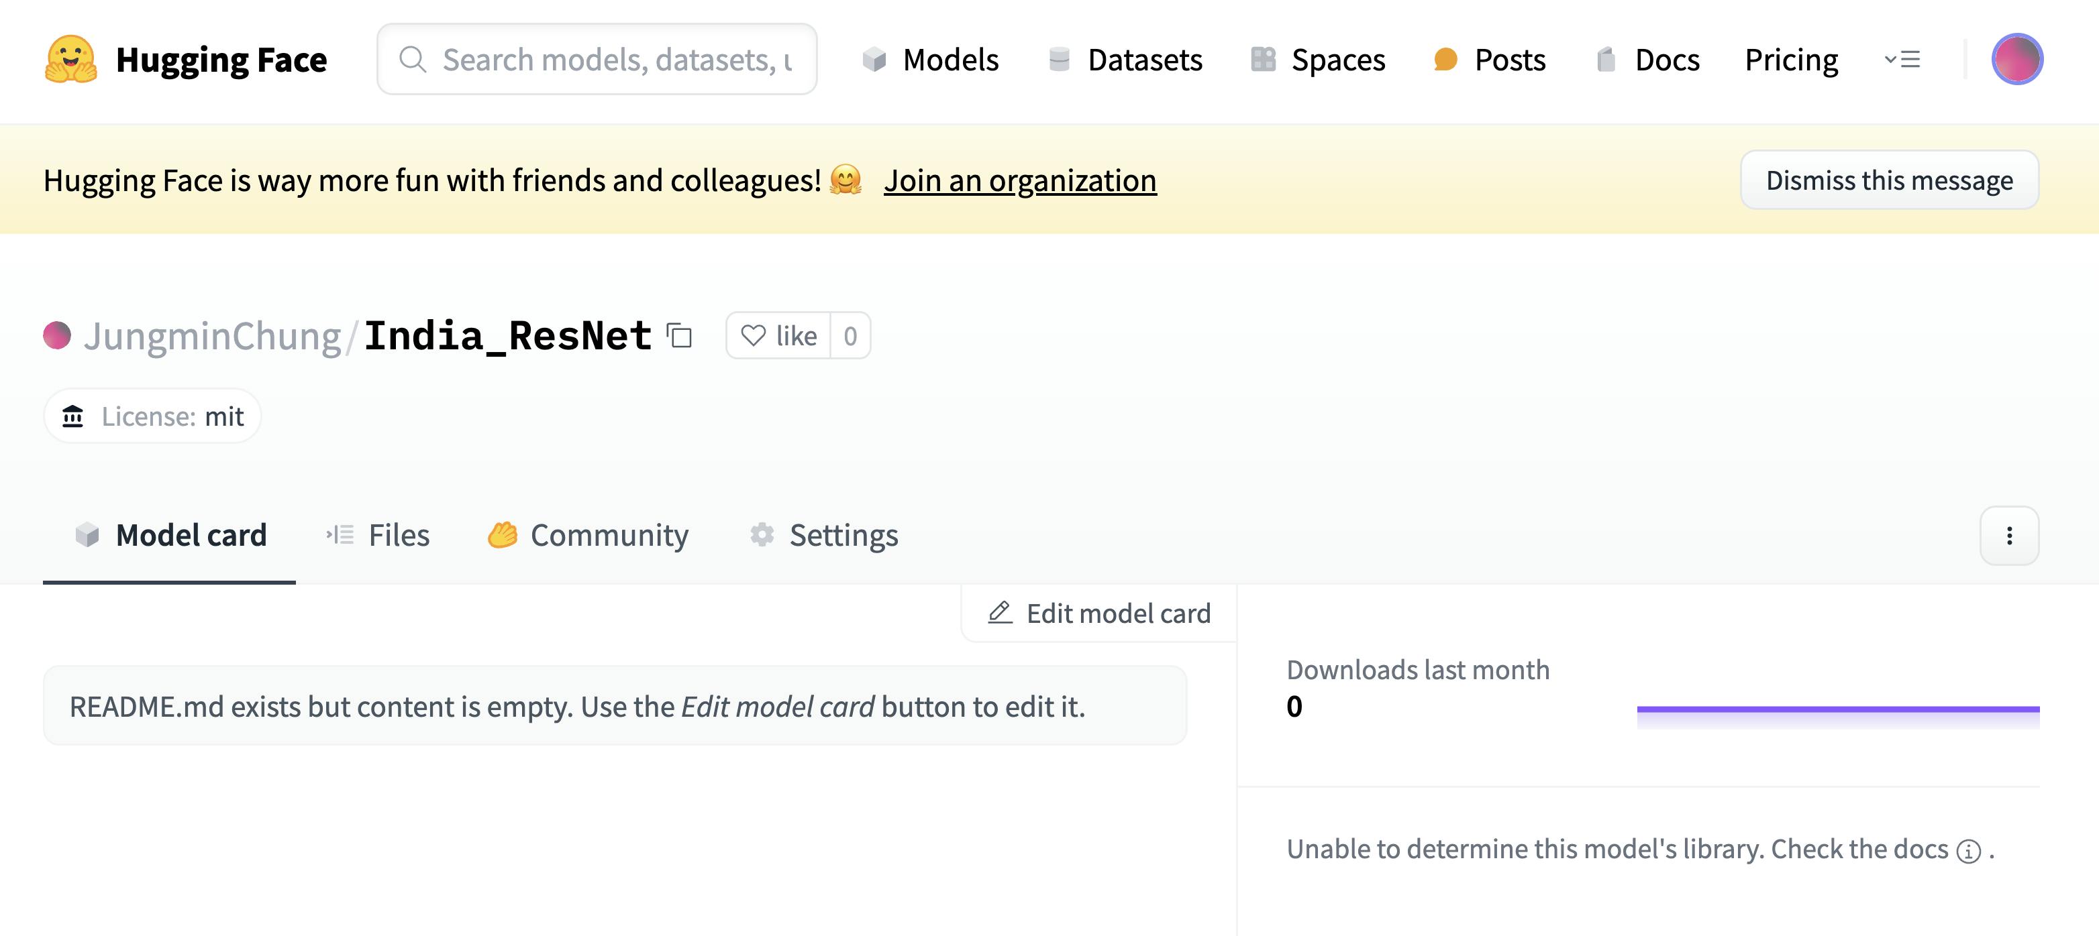The image size is (2099, 936).
Task: Open the Settings tab
Action: tap(824, 535)
